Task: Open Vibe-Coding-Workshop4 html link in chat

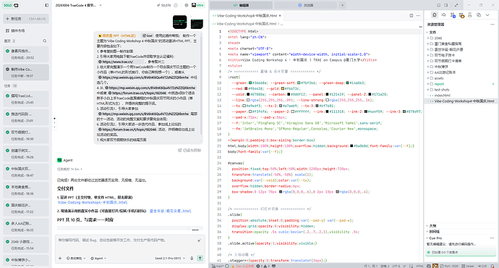Action: [x=93, y=202]
